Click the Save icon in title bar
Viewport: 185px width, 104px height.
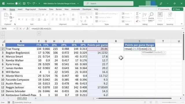pyautogui.click(x=24, y=3)
